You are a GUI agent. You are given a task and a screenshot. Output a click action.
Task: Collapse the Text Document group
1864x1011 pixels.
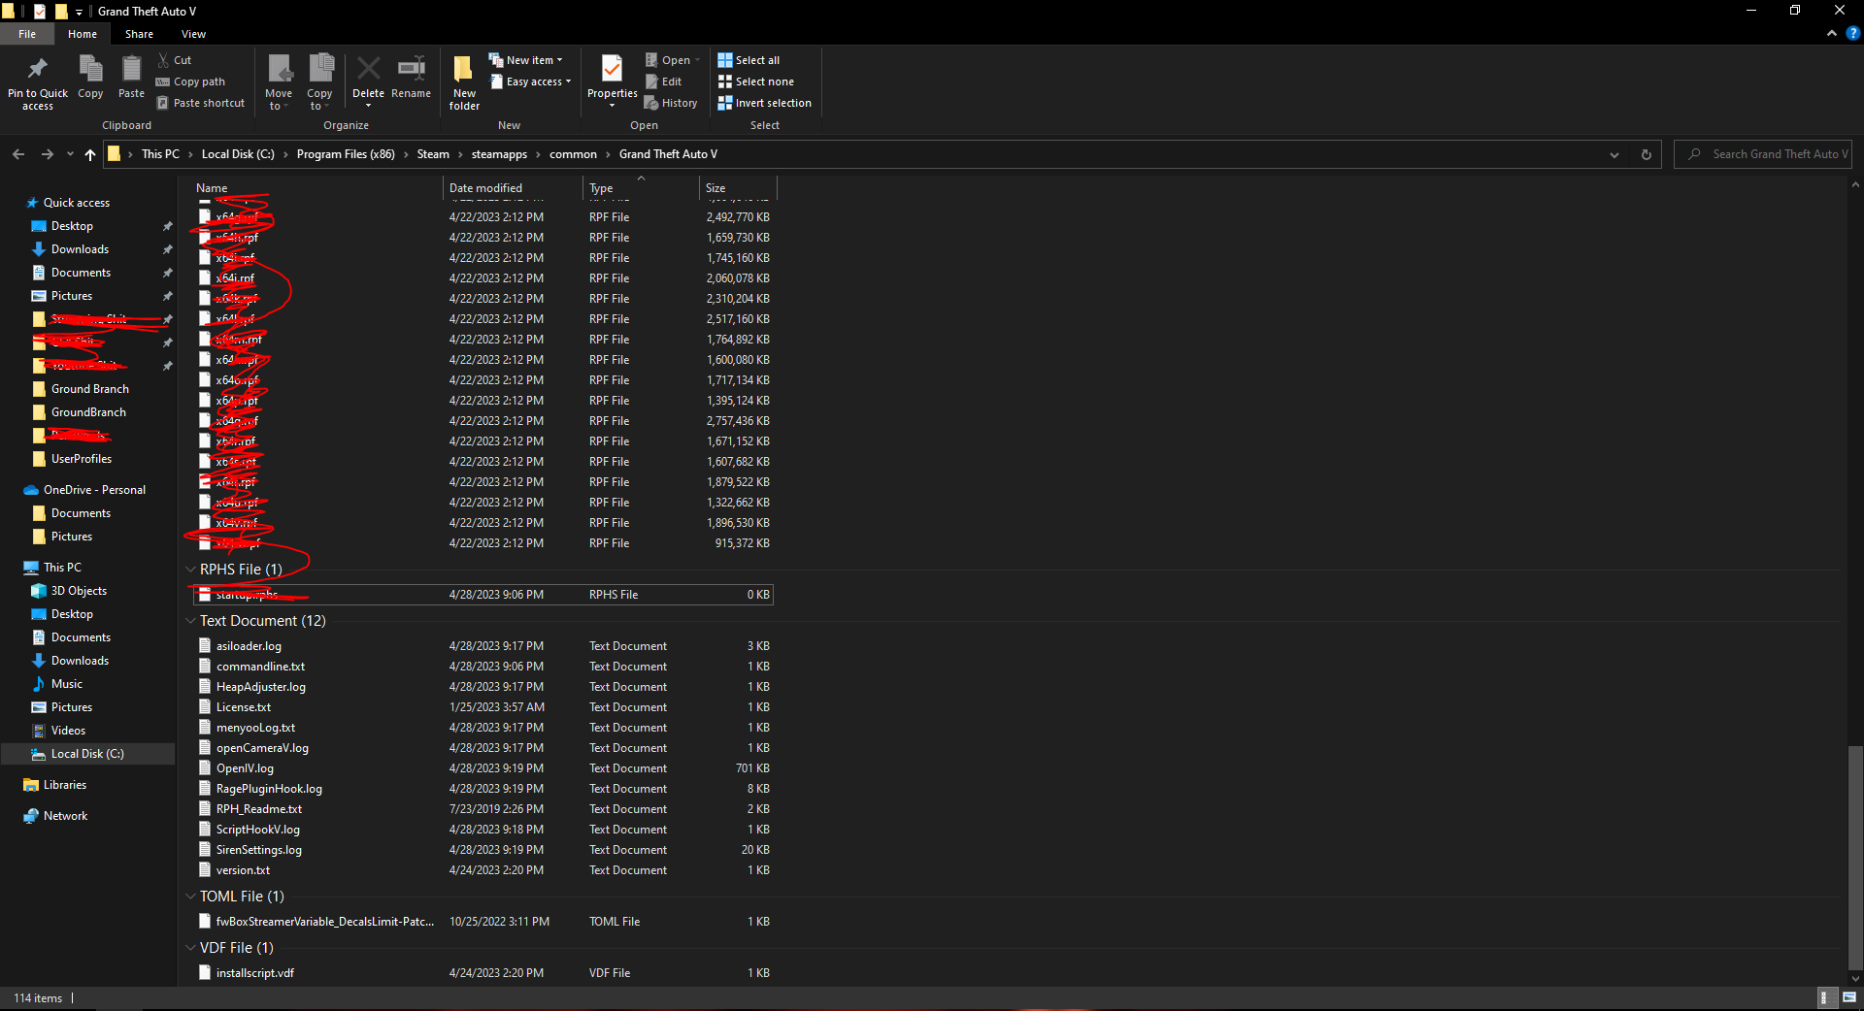click(190, 621)
